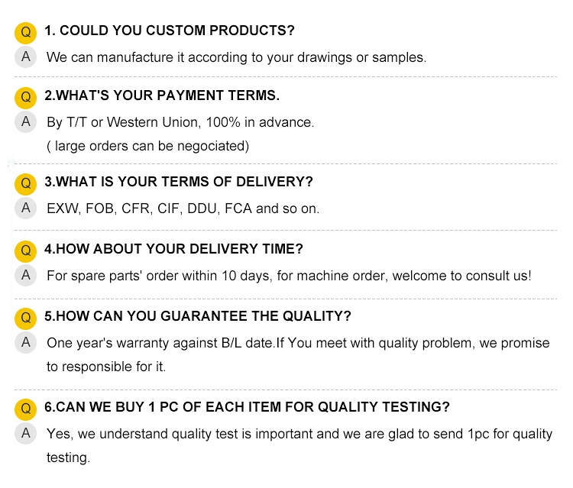Select the A icon beside EXW, FOB answer
Image resolution: width=573 pixels, height=488 pixels.
point(26,208)
